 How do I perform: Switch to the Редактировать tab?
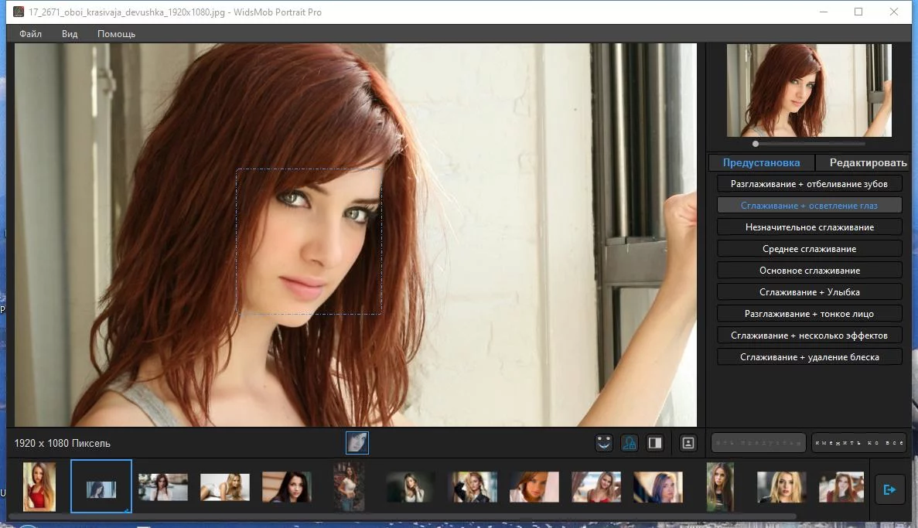(868, 163)
